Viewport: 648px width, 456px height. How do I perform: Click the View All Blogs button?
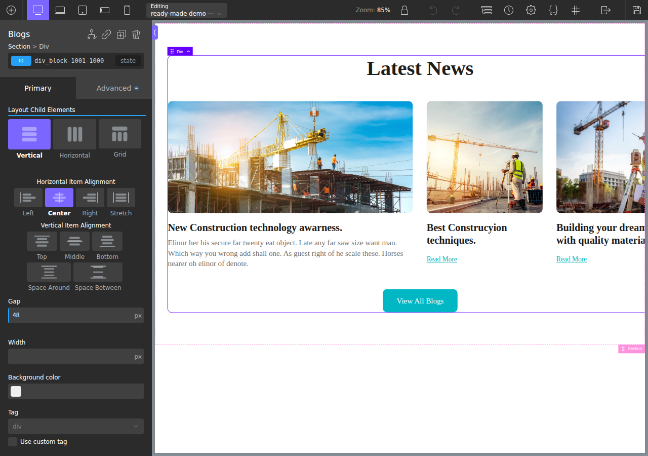pyautogui.click(x=420, y=301)
